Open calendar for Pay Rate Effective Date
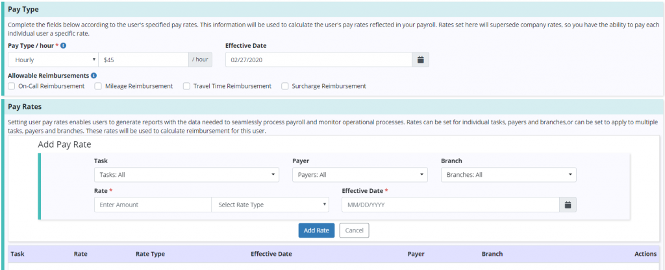The height and width of the screenshot is (270, 665). [x=568, y=205]
